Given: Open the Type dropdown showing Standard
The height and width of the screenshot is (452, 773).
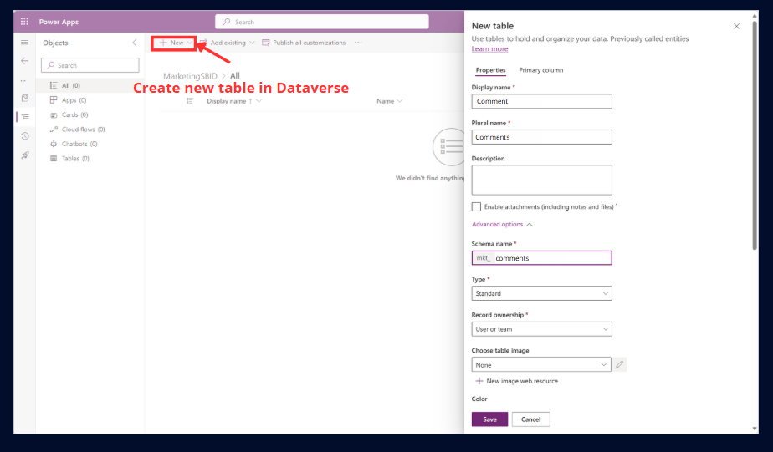Looking at the screenshot, I should (x=542, y=293).
